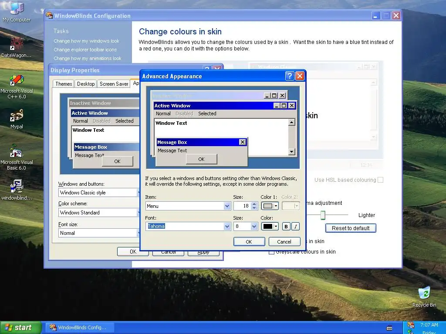Click the WindowBlinds tray icon near the clock
Screen dimensions: 446x334
411,324
